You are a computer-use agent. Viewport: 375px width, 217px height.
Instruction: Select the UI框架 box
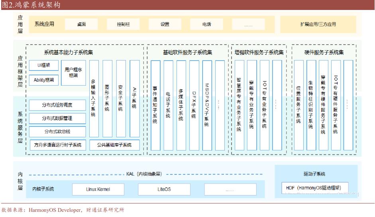pos(44,65)
